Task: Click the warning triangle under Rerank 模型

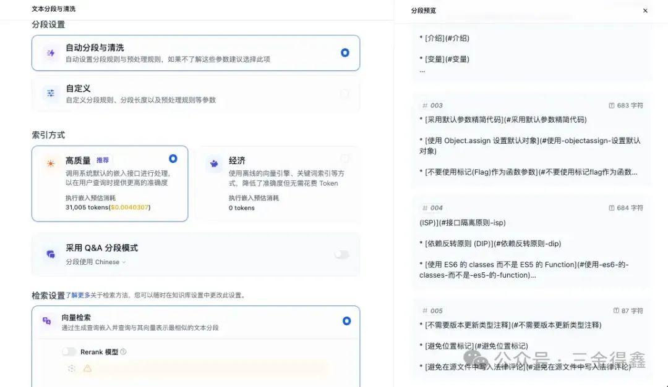Action: [87, 368]
